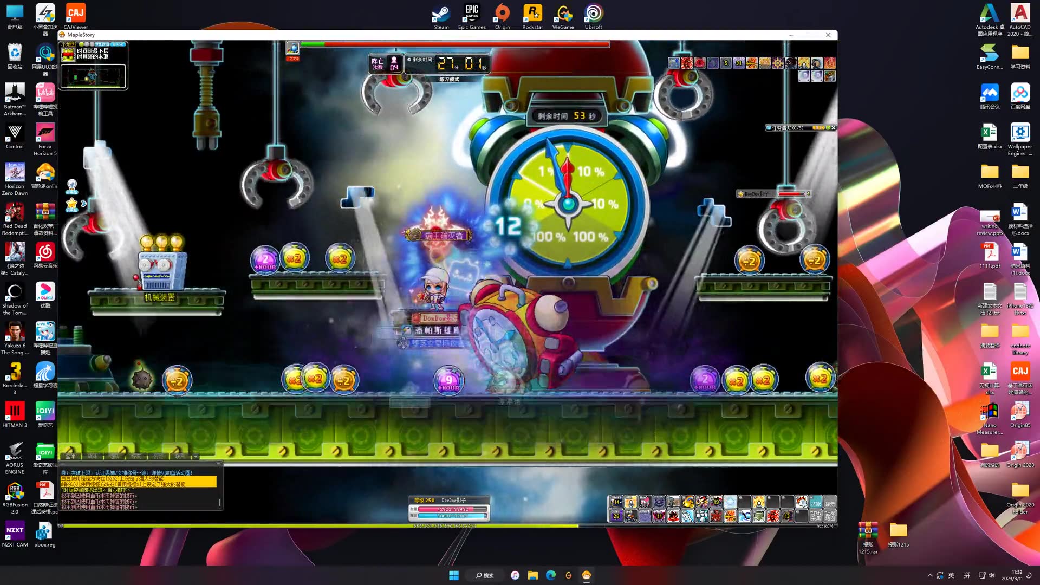Click the quickslot skill showing 11
1040x585 pixels.
[x=659, y=516]
